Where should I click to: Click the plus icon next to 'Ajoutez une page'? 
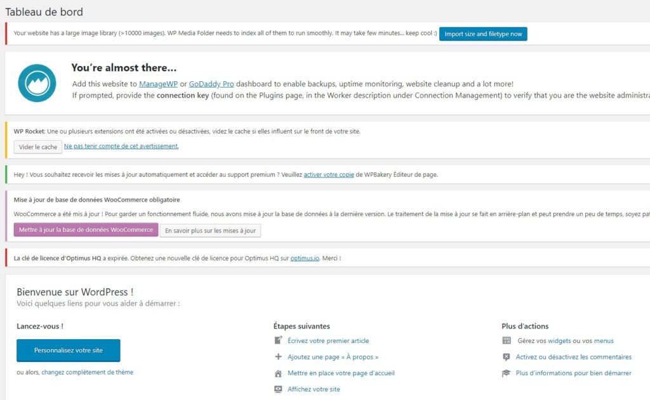[x=277, y=356]
